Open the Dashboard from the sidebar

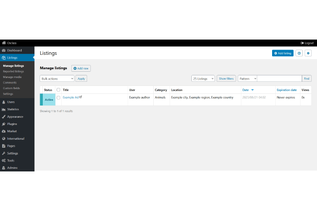(14, 50)
